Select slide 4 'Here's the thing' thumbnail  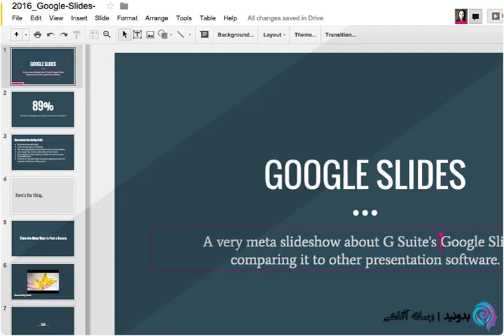[43, 195]
